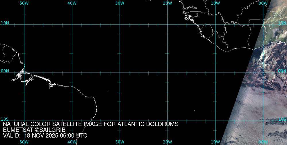Click the grid intersection of 30W and 10S
This screenshot has height=145, width=287.
point(120,120)
